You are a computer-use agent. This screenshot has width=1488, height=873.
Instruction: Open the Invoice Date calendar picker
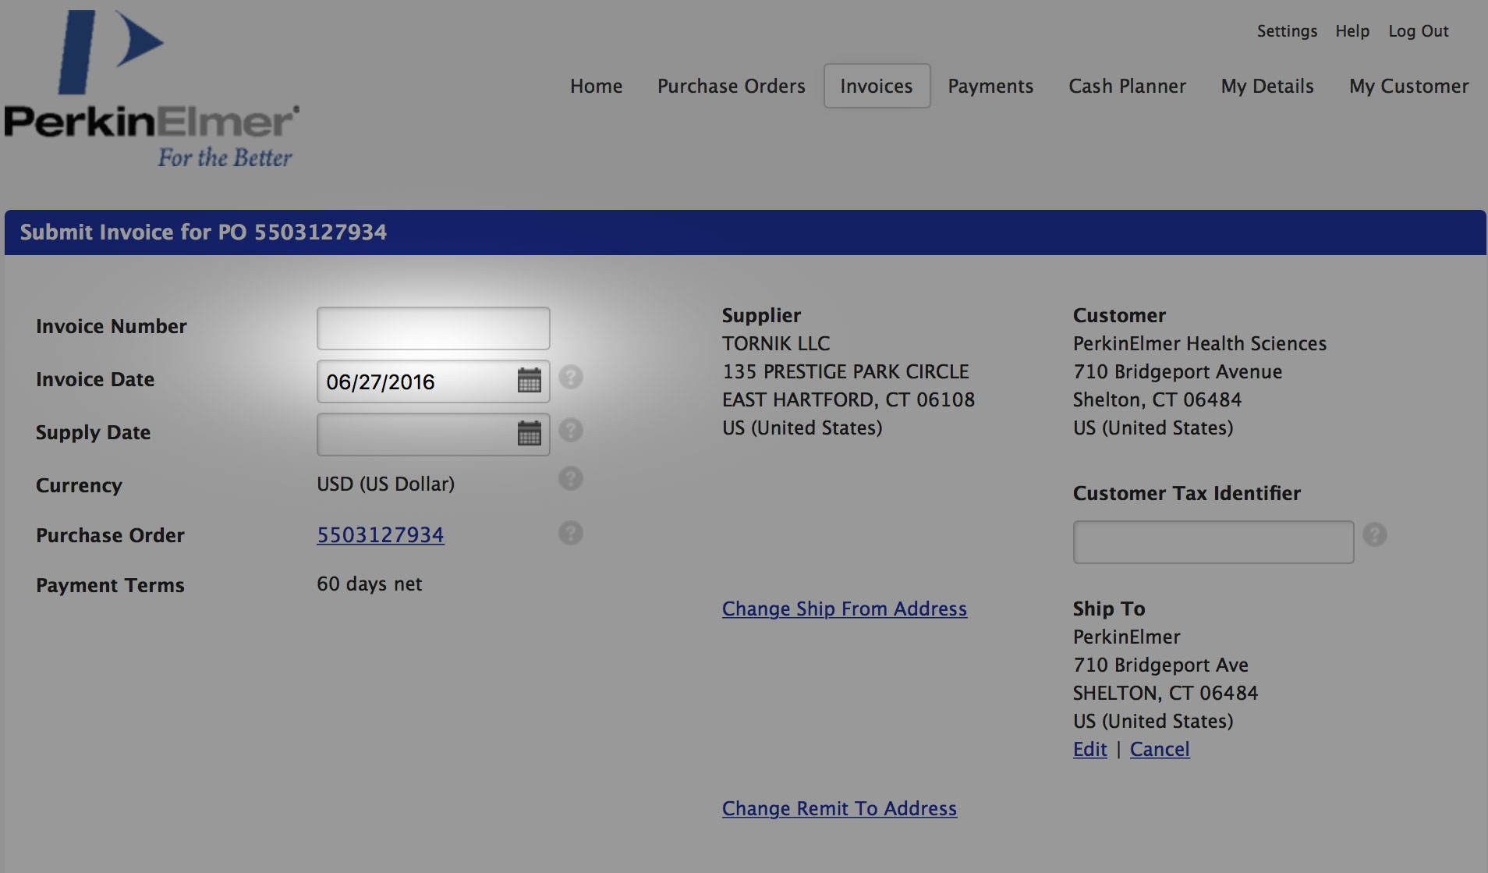click(530, 381)
